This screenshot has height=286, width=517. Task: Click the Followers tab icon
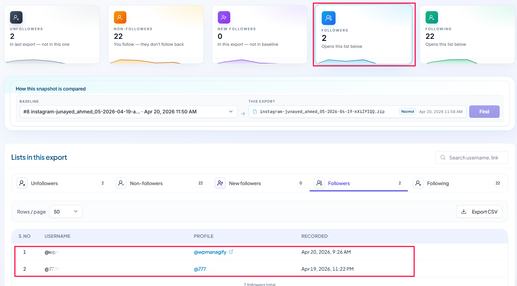click(319, 183)
